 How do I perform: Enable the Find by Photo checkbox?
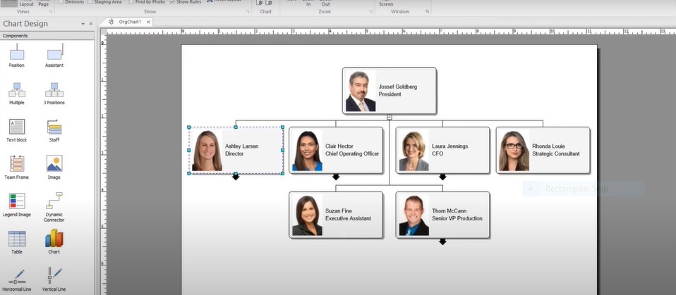pos(130,2)
